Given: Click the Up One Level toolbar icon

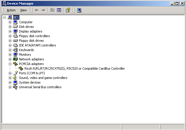Looking at the screenshot, I should 52,10.
